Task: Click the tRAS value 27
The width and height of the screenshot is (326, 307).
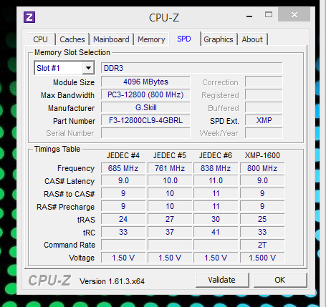Action: coord(170,219)
